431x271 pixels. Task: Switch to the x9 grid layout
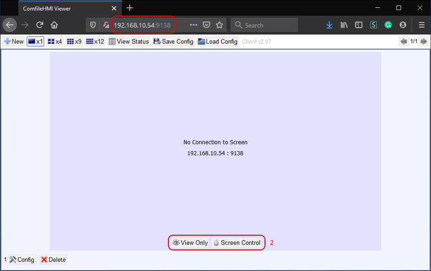coord(74,41)
